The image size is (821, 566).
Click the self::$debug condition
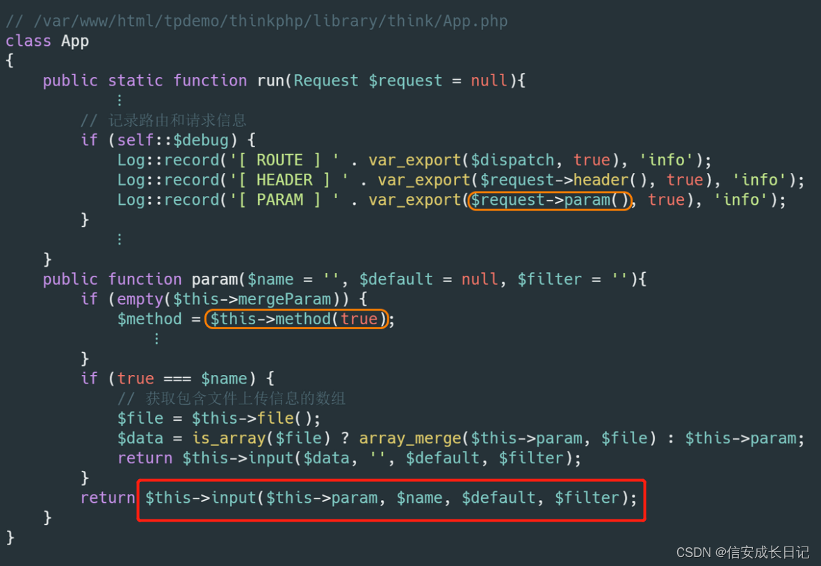click(173, 140)
